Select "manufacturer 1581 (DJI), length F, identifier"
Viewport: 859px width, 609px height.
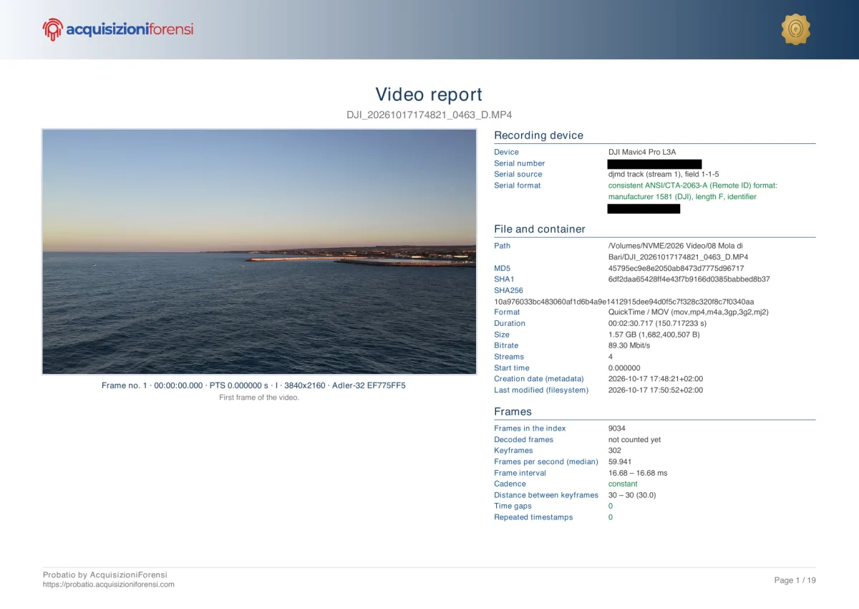click(x=682, y=196)
